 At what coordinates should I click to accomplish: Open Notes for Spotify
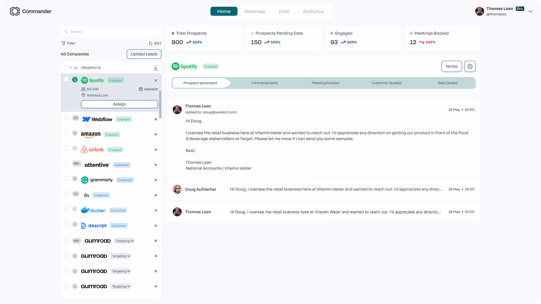pos(452,66)
